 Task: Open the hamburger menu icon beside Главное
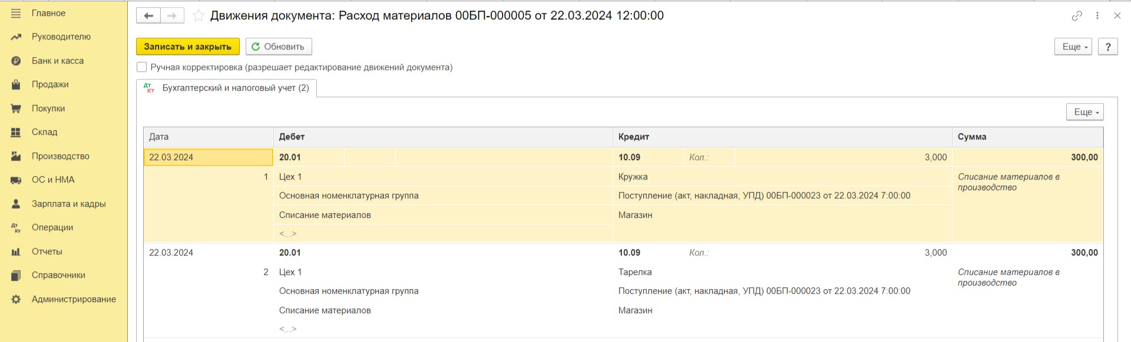click(x=16, y=13)
